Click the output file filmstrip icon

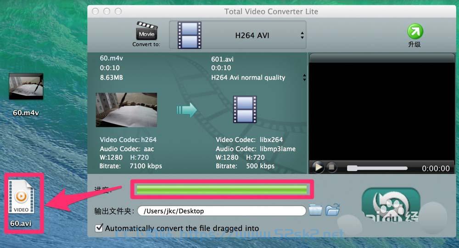[x=245, y=109]
